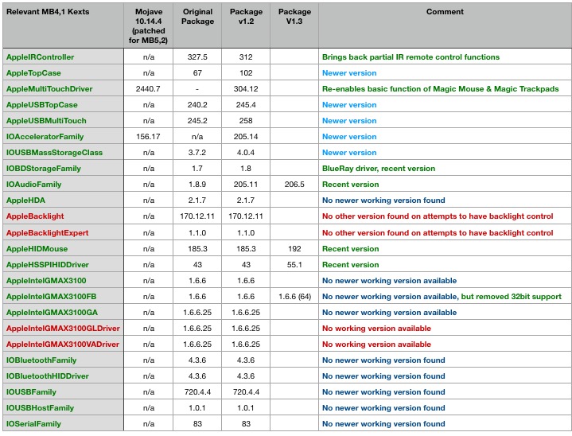Click the 'Newer version' comment for AppleTopCase
The height and width of the screenshot is (436, 572).
tap(349, 73)
